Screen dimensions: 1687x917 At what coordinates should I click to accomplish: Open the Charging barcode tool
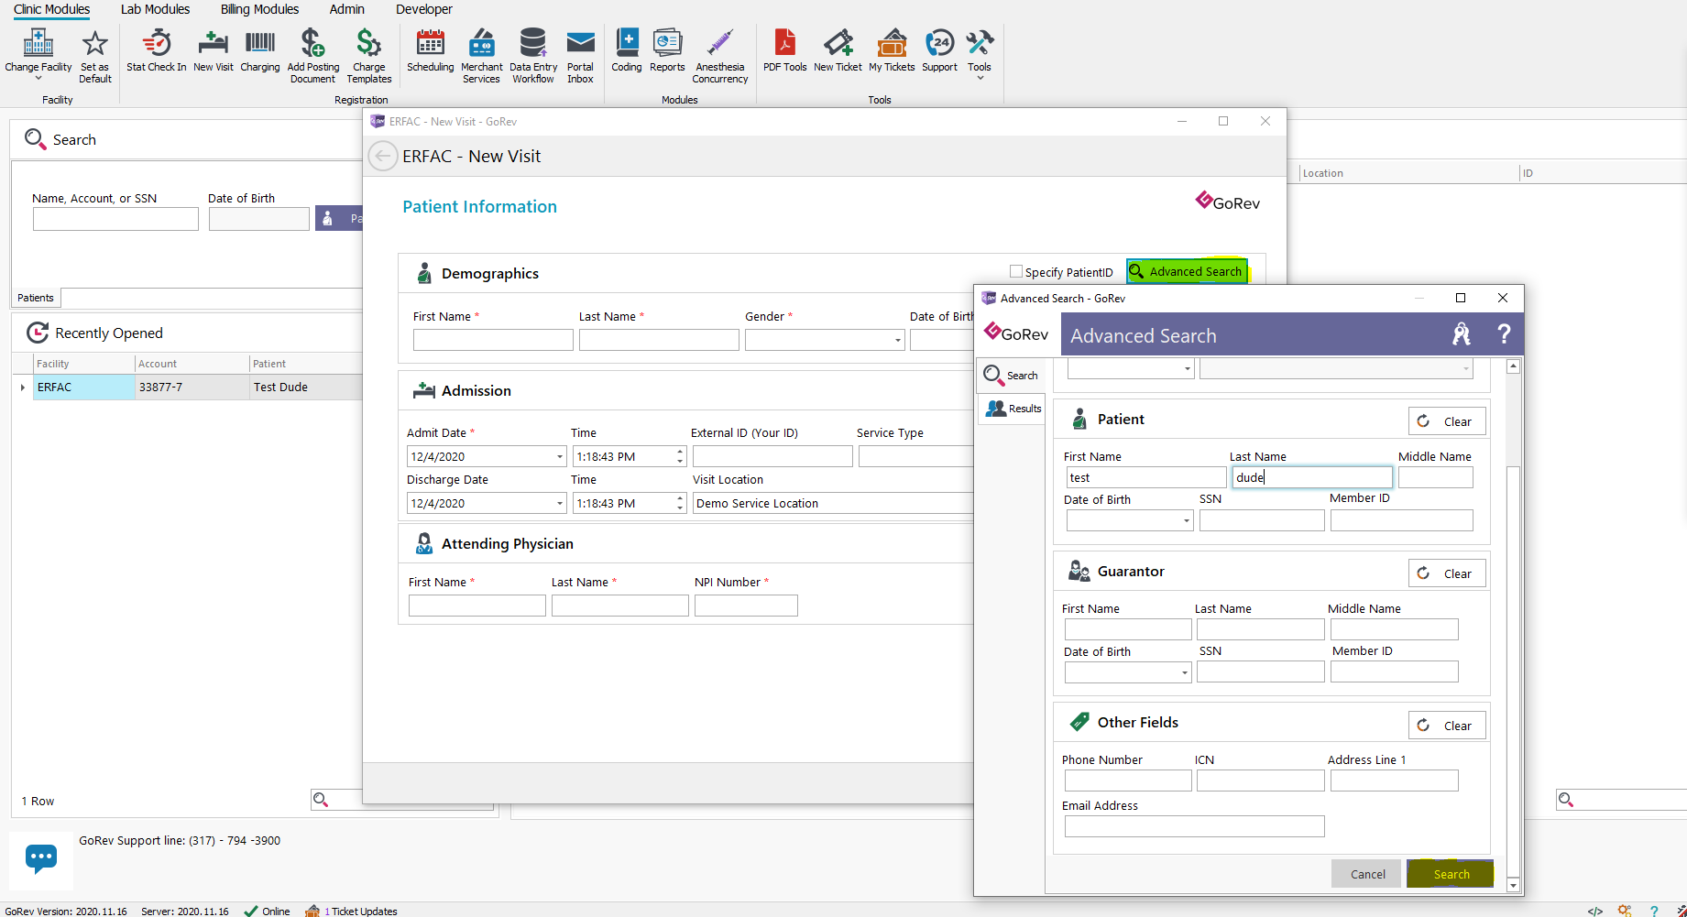[x=260, y=51]
